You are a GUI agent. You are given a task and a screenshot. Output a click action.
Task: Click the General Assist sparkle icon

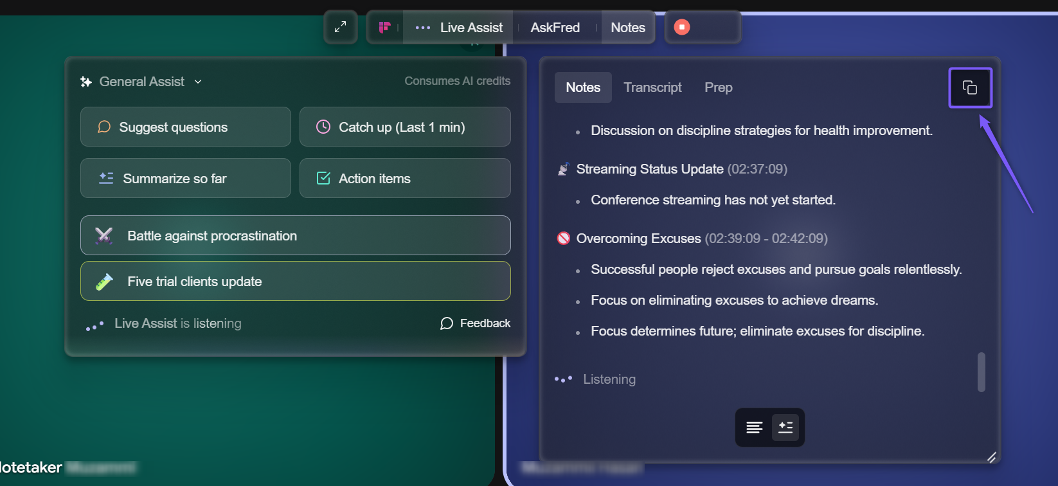pyautogui.click(x=86, y=82)
